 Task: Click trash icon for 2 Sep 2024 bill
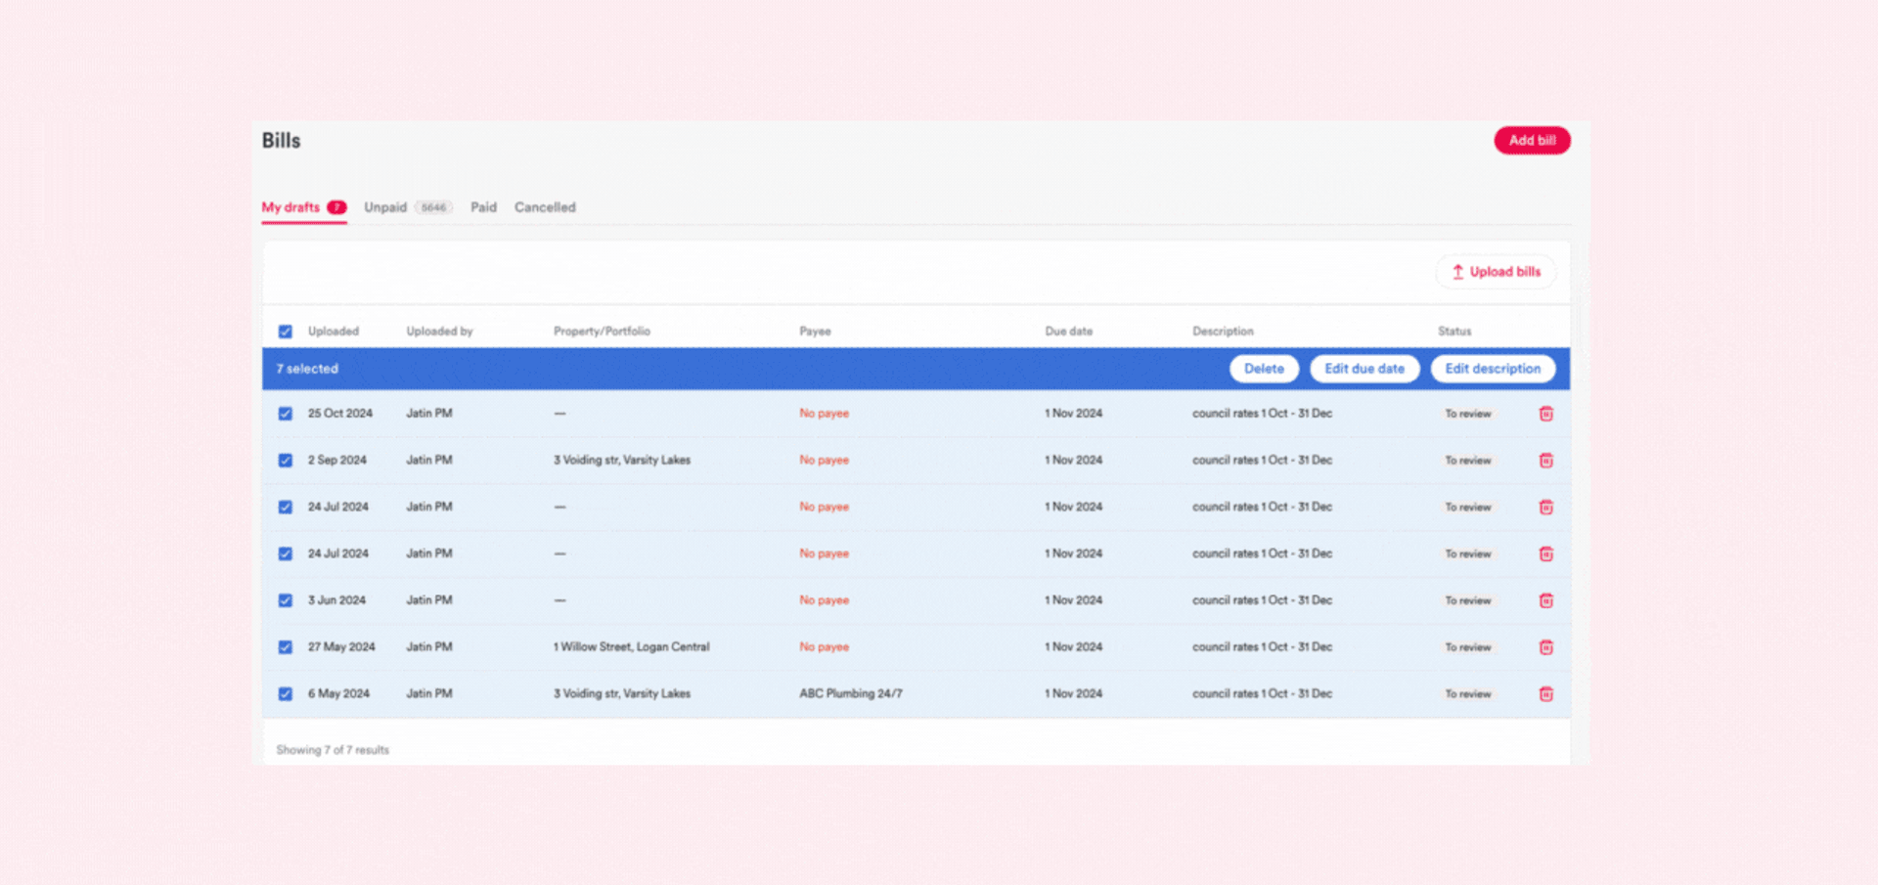[x=1545, y=461]
